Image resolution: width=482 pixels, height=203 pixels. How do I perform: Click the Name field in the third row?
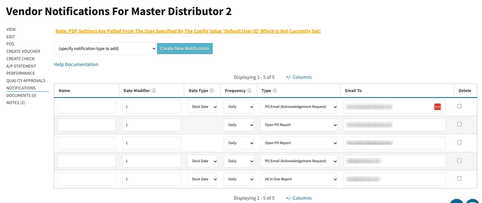pos(87,143)
